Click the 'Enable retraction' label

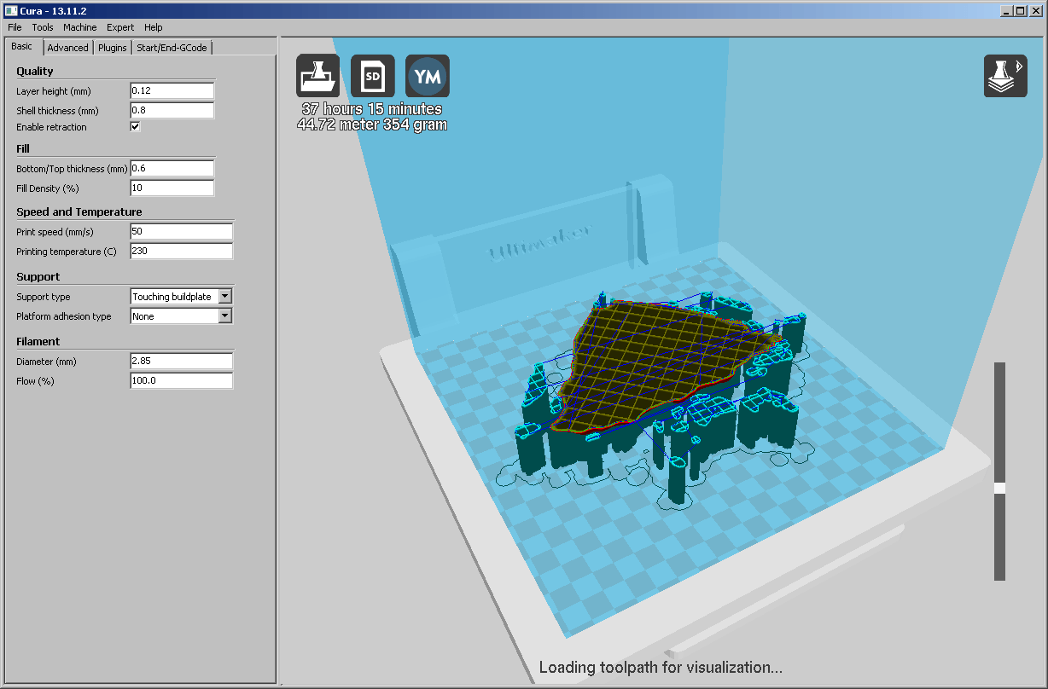click(x=51, y=127)
